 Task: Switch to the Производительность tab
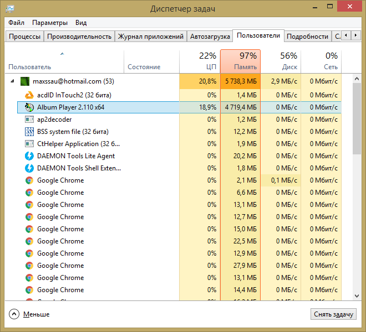tap(79, 37)
